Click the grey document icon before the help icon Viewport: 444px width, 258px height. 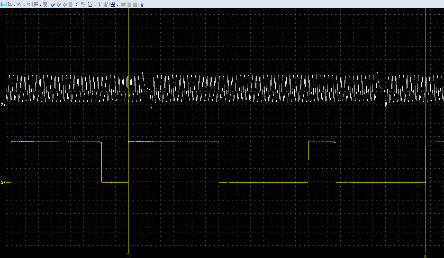pos(129,5)
